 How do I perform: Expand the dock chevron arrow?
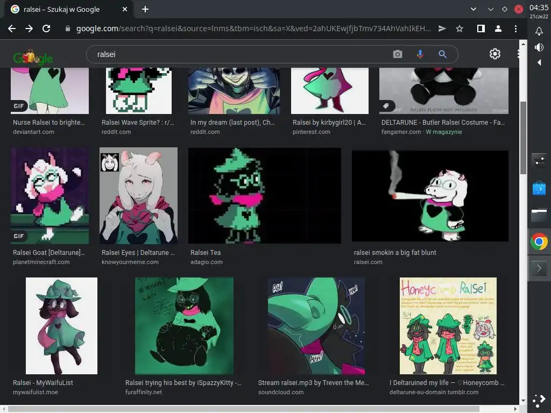tap(539, 269)
